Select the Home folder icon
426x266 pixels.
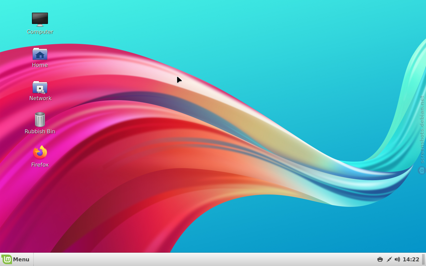tap(40, 54)
